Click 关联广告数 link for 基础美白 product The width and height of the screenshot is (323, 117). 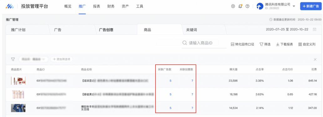[x=170, y=94]
